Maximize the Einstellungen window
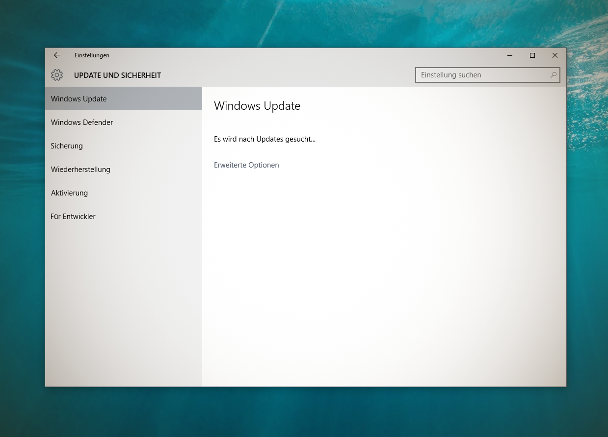Viewport: 608px width, 437px height. coord(532,55)
